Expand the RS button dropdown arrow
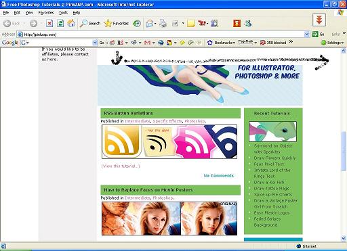 tap(127, 43)
